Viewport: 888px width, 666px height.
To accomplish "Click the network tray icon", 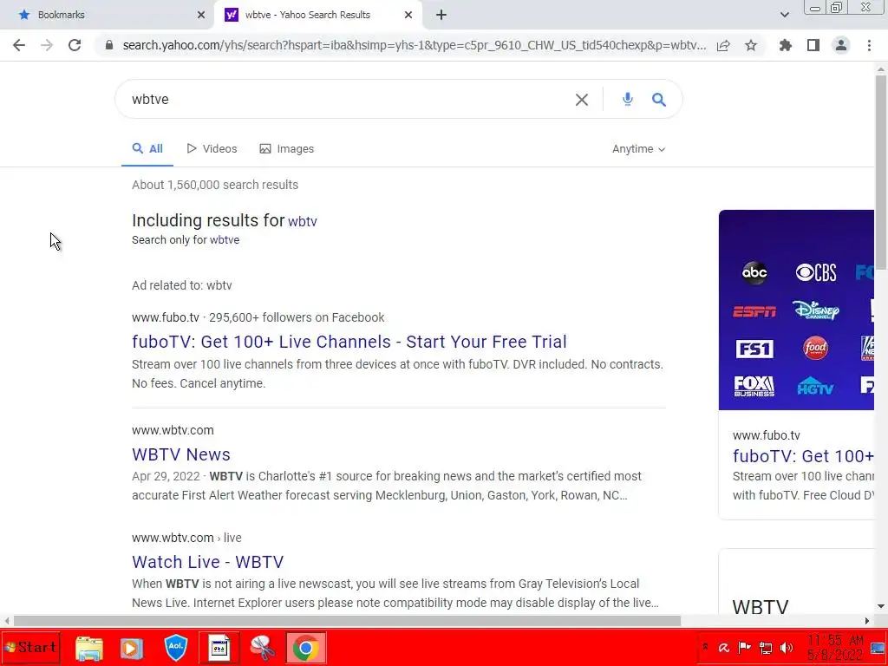I will coord(766,647).
